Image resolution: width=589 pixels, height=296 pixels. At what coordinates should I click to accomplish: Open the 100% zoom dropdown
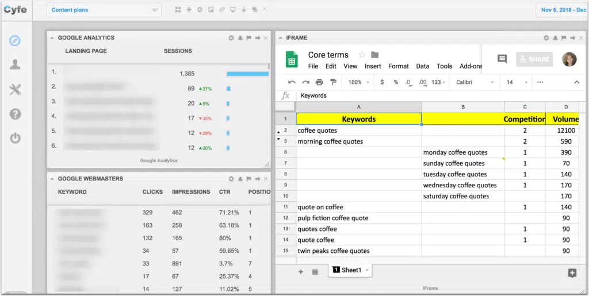pyautogui.click(x=359, y=82)
